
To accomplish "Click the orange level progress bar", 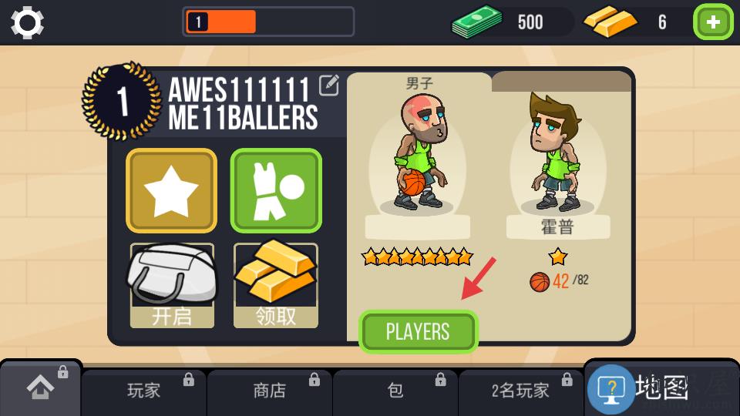I will 268,22.
